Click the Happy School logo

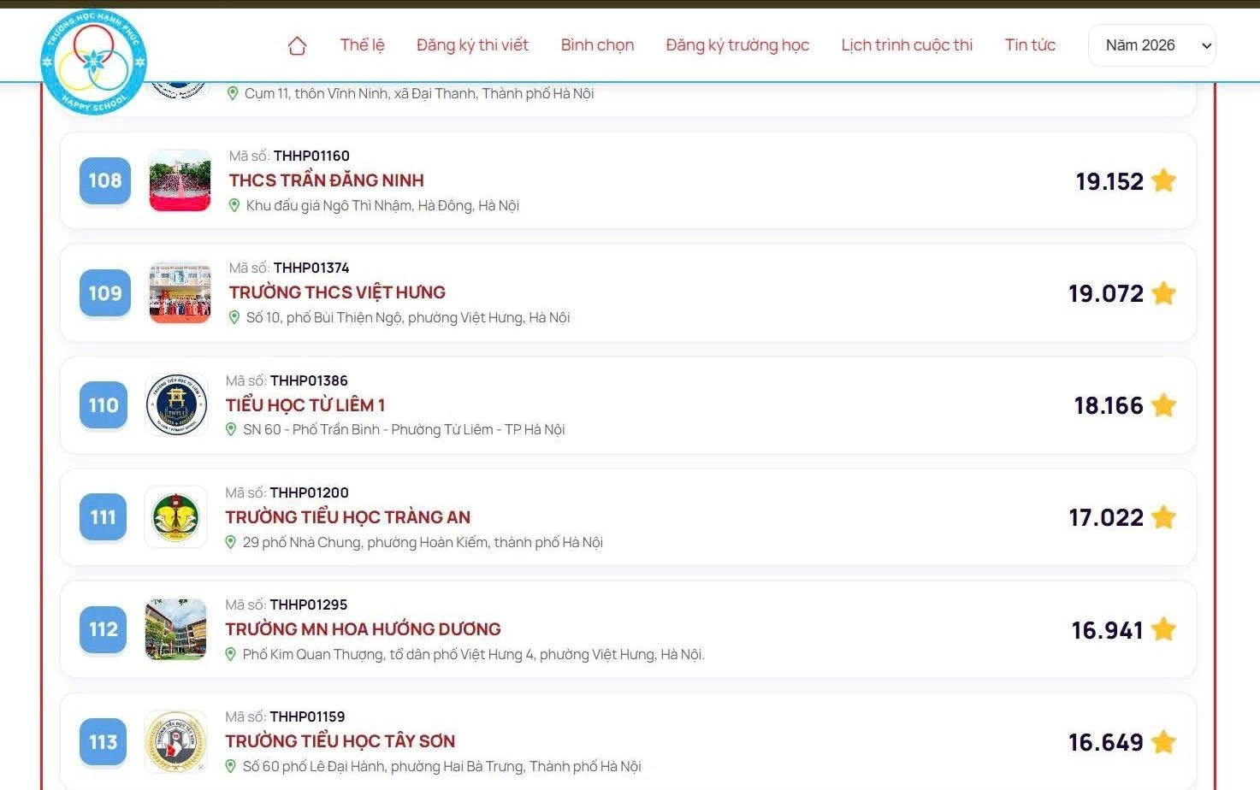coord(93,62)
